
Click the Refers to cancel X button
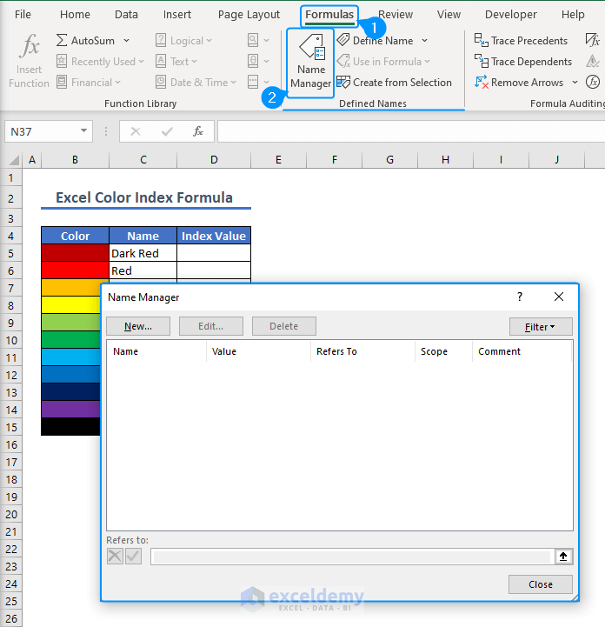click(115, 557)
